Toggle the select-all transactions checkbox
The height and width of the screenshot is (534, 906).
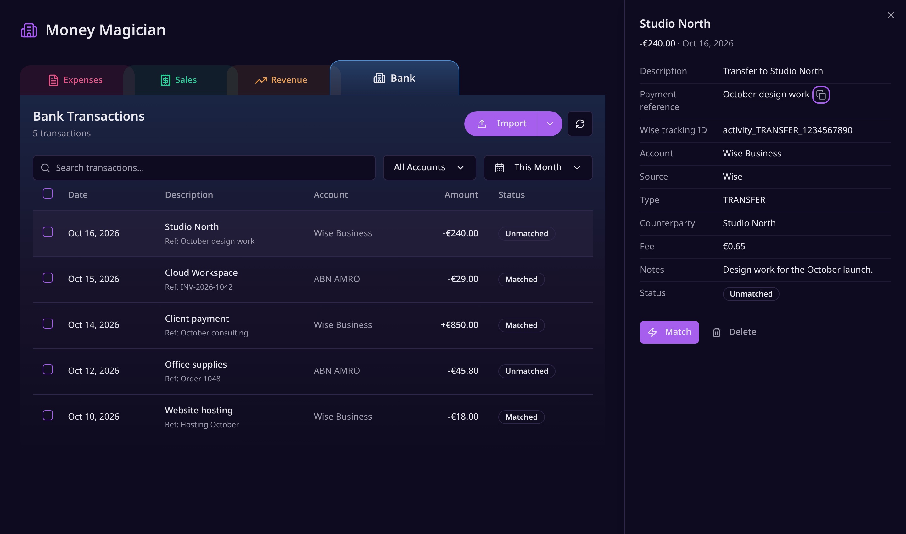pyautogui.click(x=48, y=193)
